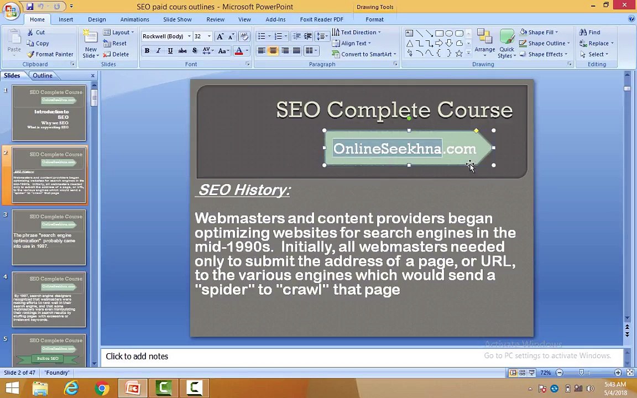Open font color dropdown arrow
Image resolution: width=637 pixels, height=398 pixels.
pyautogui.click(x=247, y=51)
